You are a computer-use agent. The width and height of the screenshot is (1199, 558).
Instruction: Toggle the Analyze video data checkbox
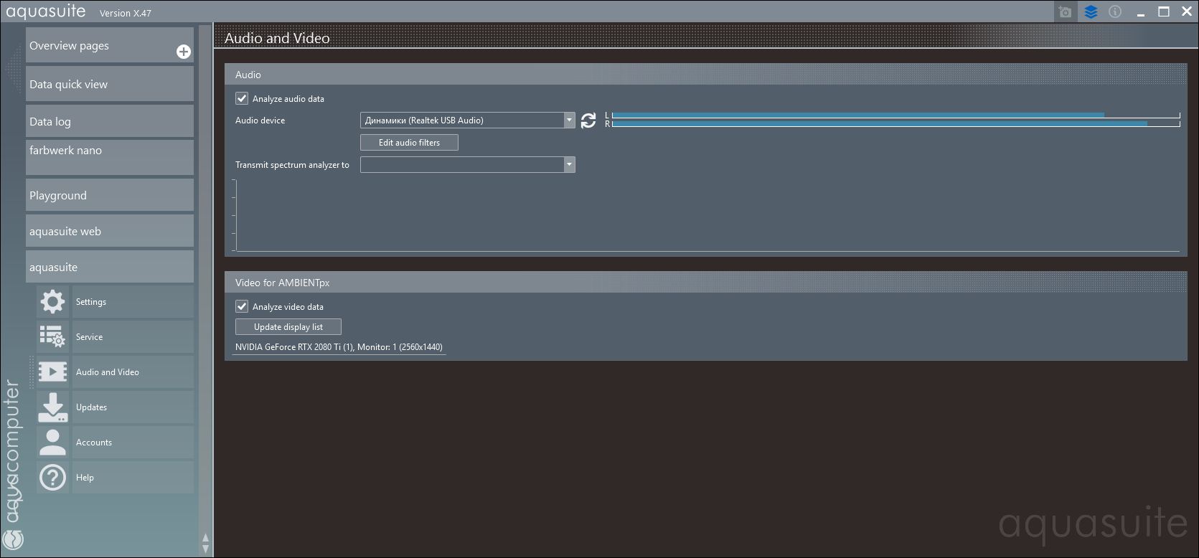[x=242, y=307]
